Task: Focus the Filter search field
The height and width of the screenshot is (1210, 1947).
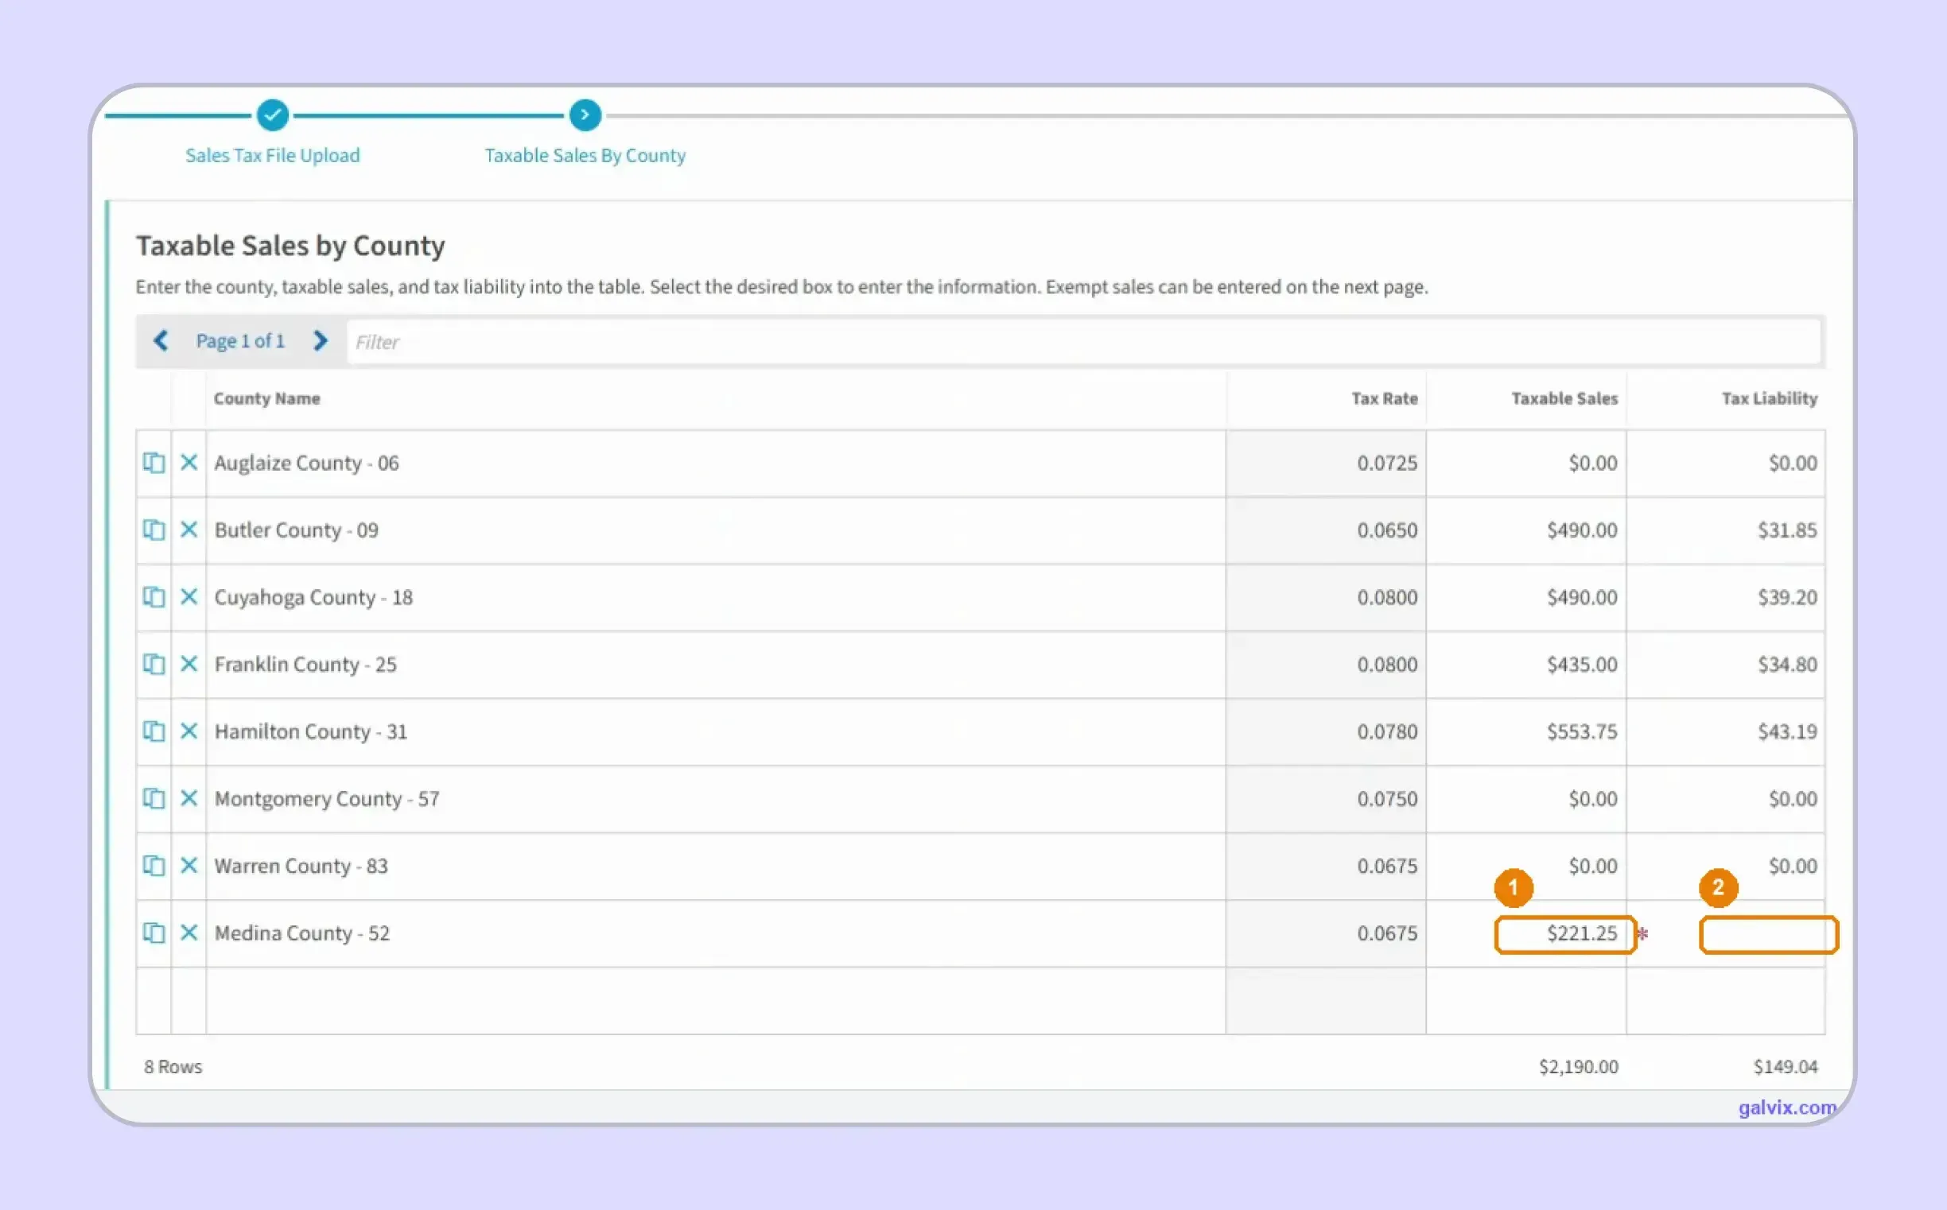Action: (x=1084, y=343)
